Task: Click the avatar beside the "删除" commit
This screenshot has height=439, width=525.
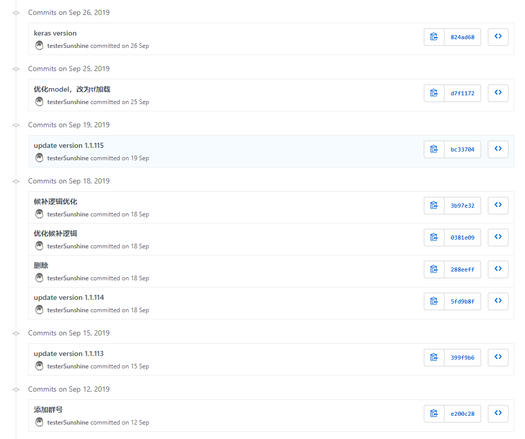Action: click(x=39, y=278)
